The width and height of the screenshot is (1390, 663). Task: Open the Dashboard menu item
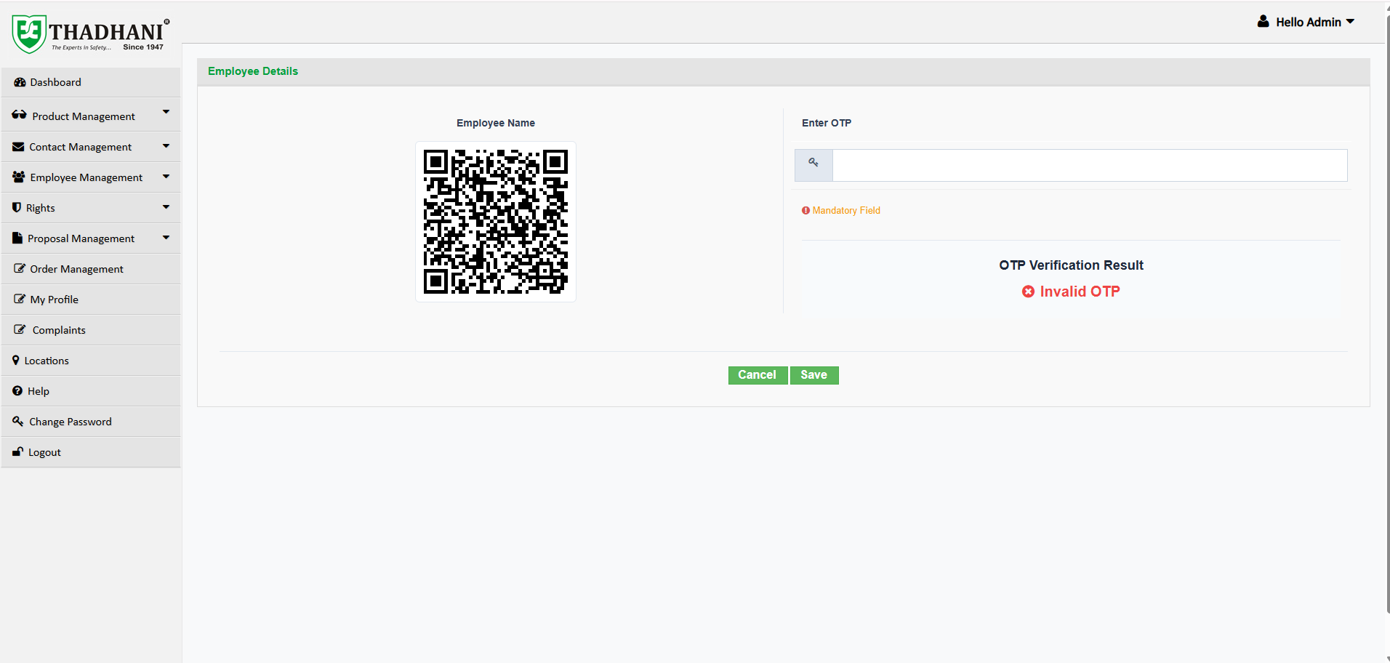click(x=91, y=82)
